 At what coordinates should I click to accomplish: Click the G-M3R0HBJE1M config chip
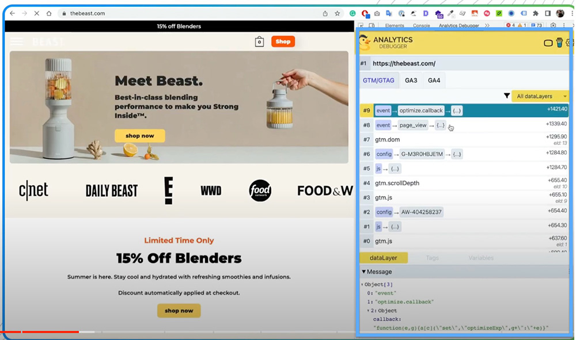point(422,154)
